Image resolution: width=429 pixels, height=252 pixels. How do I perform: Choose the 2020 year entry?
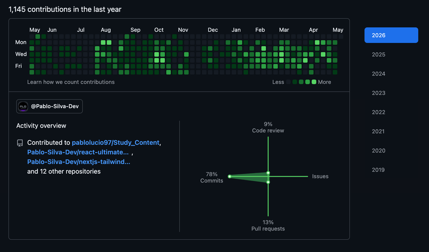(379, 150)
